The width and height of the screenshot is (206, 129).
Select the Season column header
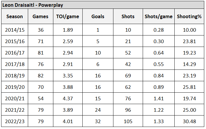14,16
